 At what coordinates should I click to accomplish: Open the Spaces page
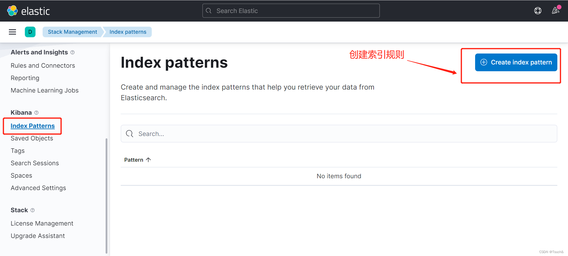click(21, 176)
